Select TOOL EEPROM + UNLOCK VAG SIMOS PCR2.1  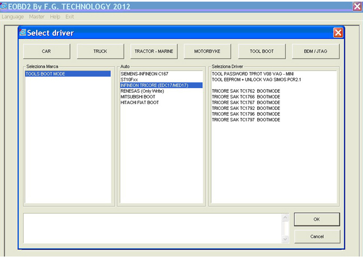tap(274, 80)
